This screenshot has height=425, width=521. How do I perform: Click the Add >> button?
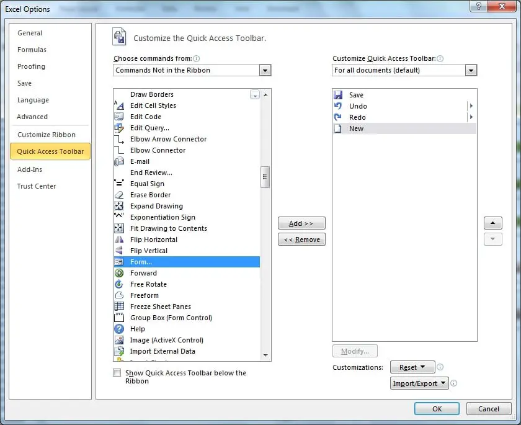click(301, 223)
